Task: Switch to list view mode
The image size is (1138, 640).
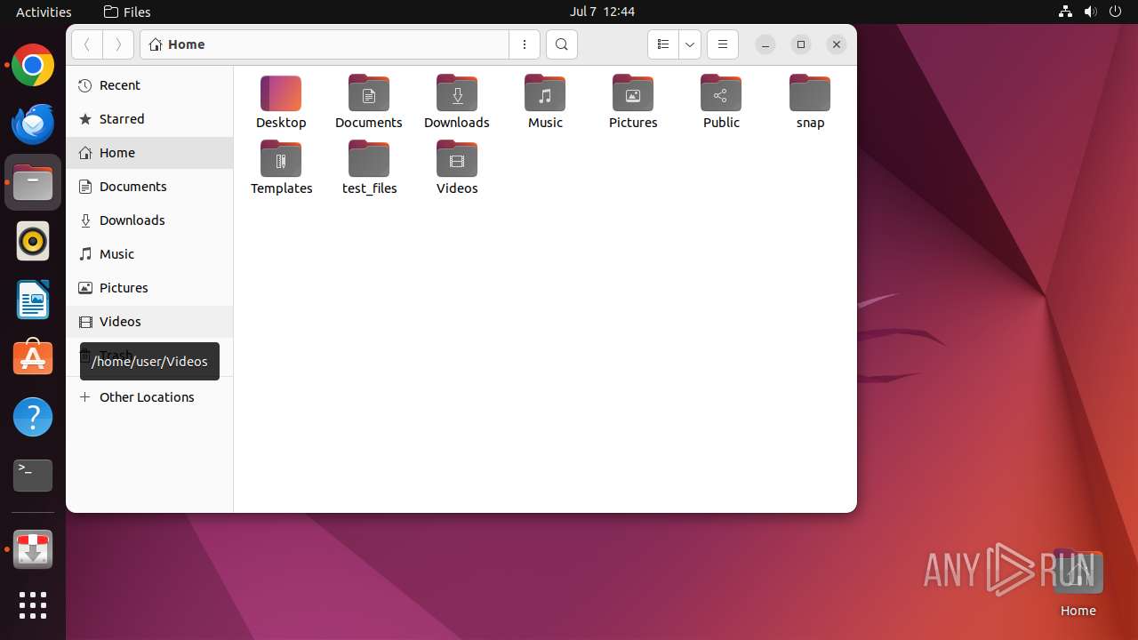Action: (663, 44)
